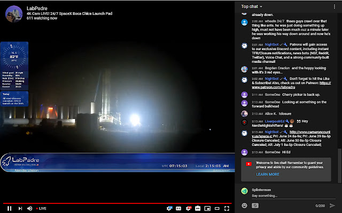This screenshot has height=213, width=342.
Task: Click the Say something chat input
Action: [x=293, y=195]
